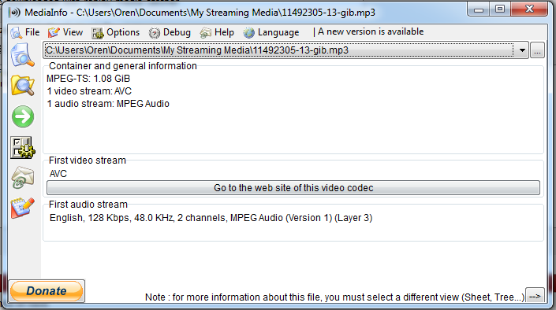Click the green export arrow icon

point(23,116)
